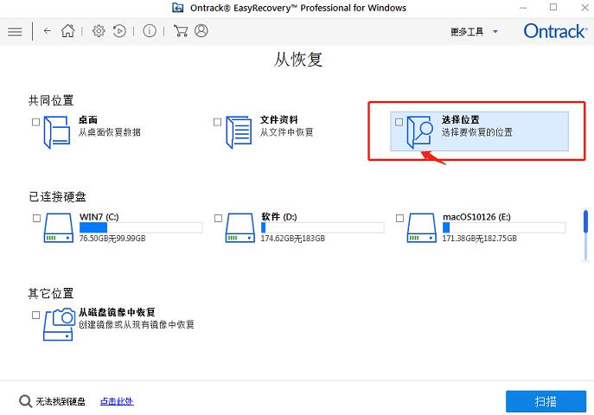Check the 桌面 checkbox
Screen dimensions: 594x415
(35, 122)
